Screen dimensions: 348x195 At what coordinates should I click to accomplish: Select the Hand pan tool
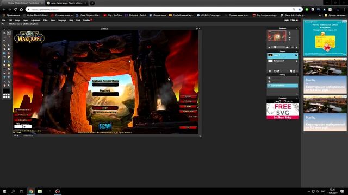tap(4, 85)
